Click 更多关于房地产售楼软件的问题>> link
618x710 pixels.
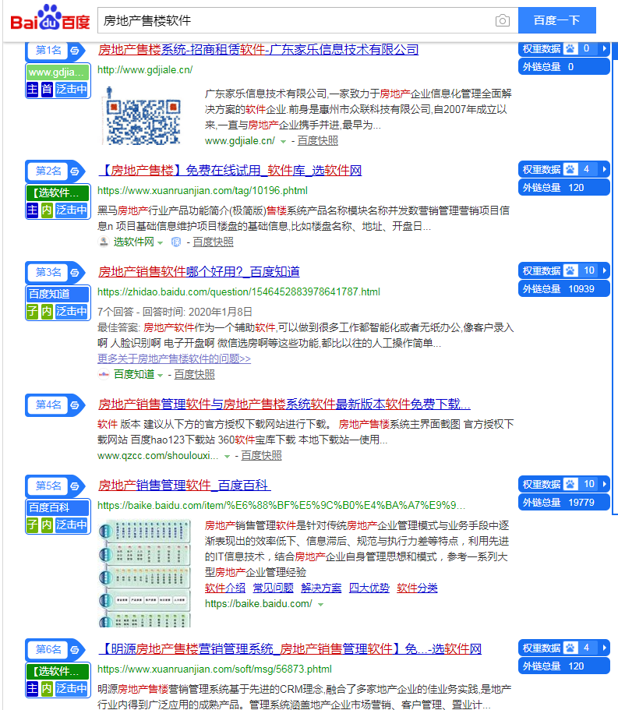(x=174, y=359)
